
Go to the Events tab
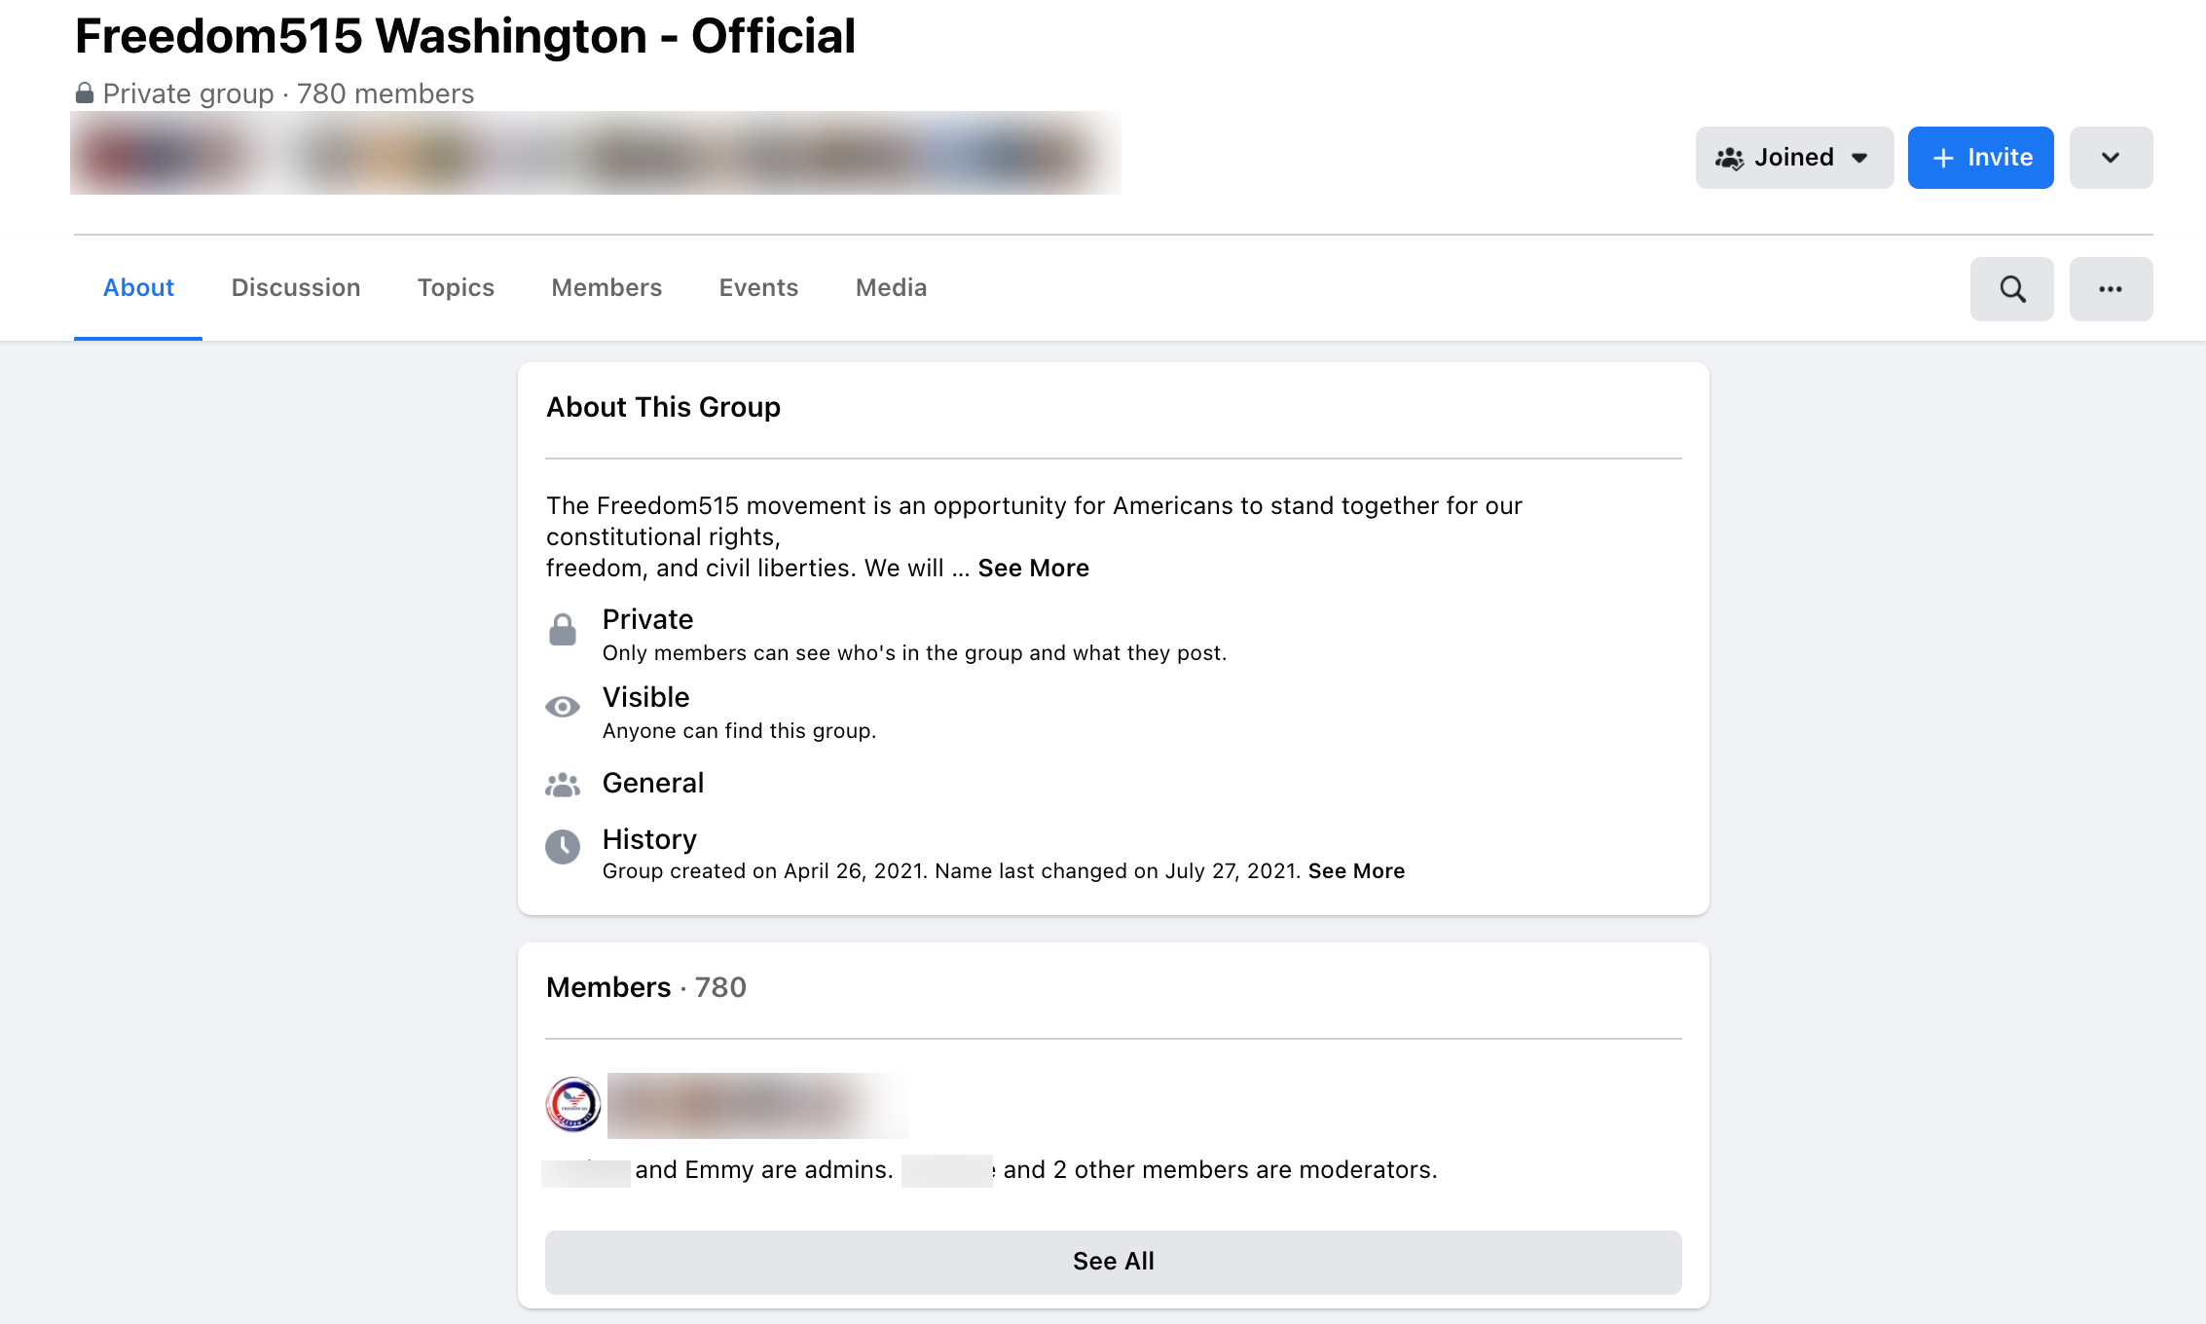[x=758, y=288]
